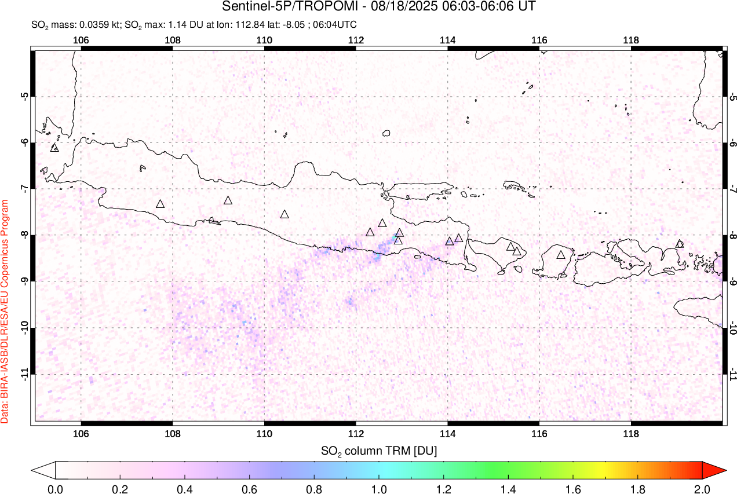Click the colorbar tick label 0.0
Viewport: 737px width, 494px height.
click(56, 489)
